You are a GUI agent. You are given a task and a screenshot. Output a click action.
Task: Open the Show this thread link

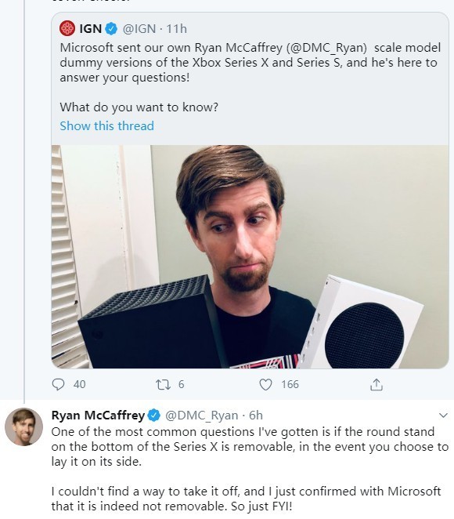point(106,125)
